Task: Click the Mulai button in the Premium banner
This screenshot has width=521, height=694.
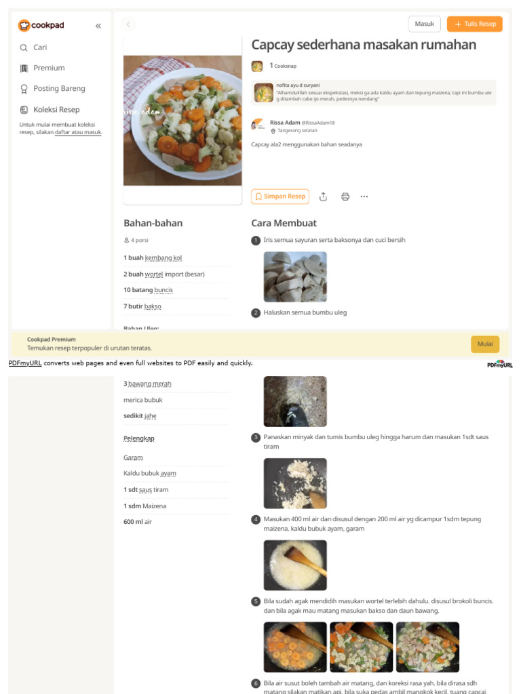Action: click(x=484, y=344)
